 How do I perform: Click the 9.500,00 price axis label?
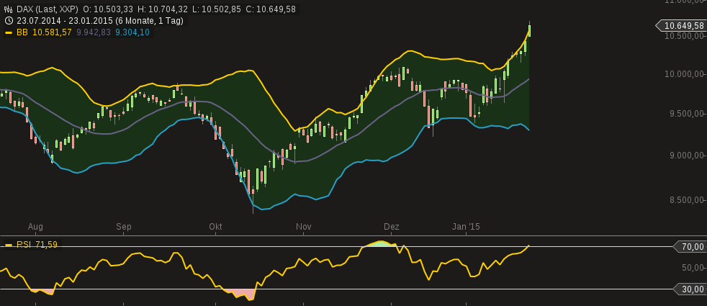686,114
